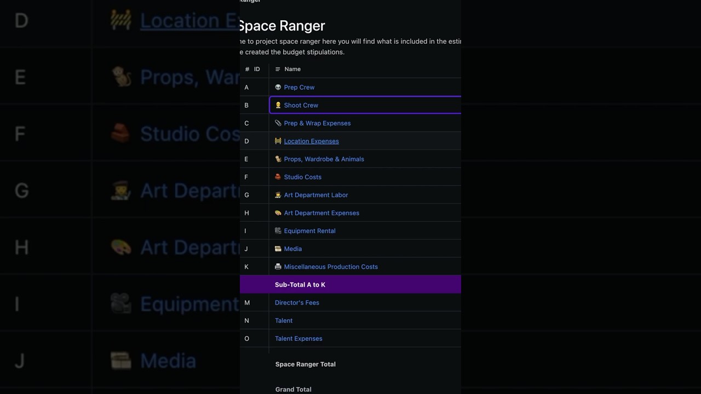Open Miscellaneous Production Costs link

[x=331, y=267]
